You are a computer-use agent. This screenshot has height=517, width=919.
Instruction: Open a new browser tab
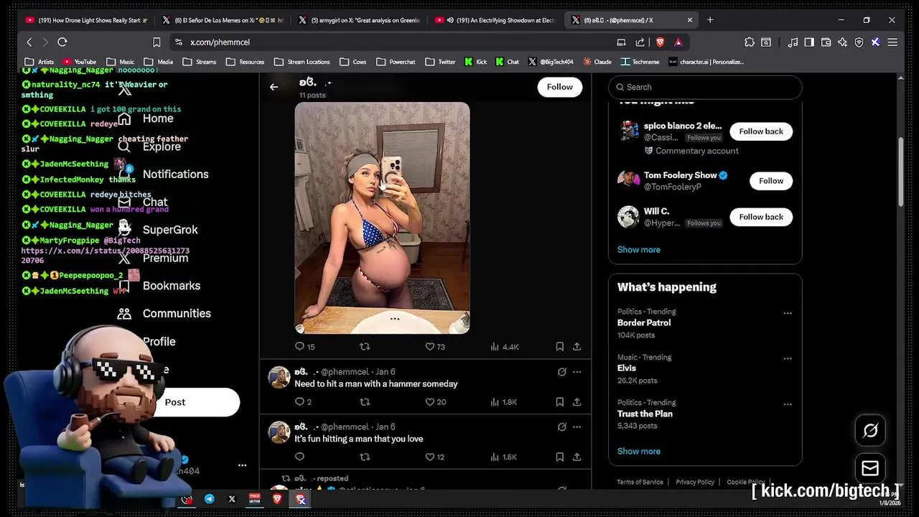click(710, 20)
